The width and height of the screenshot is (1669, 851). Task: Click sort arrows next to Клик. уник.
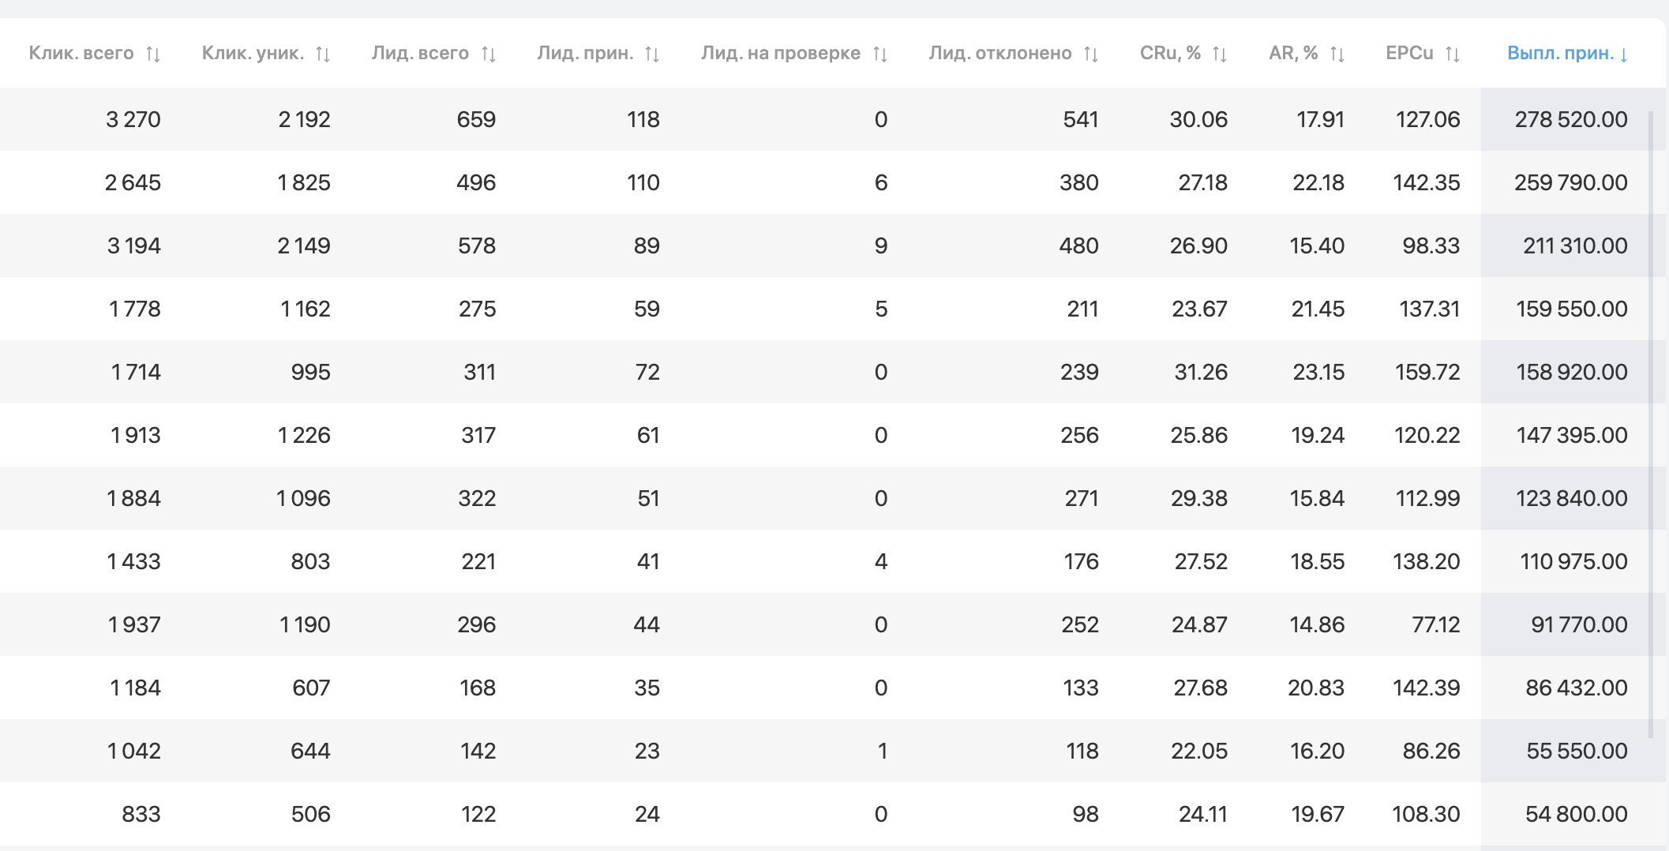pos(323,54)
